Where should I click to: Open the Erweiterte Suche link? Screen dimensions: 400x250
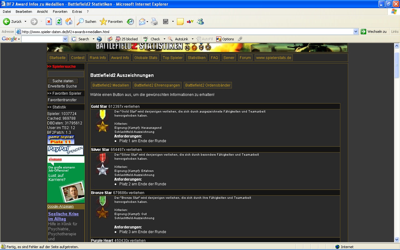tap(62, 86)
